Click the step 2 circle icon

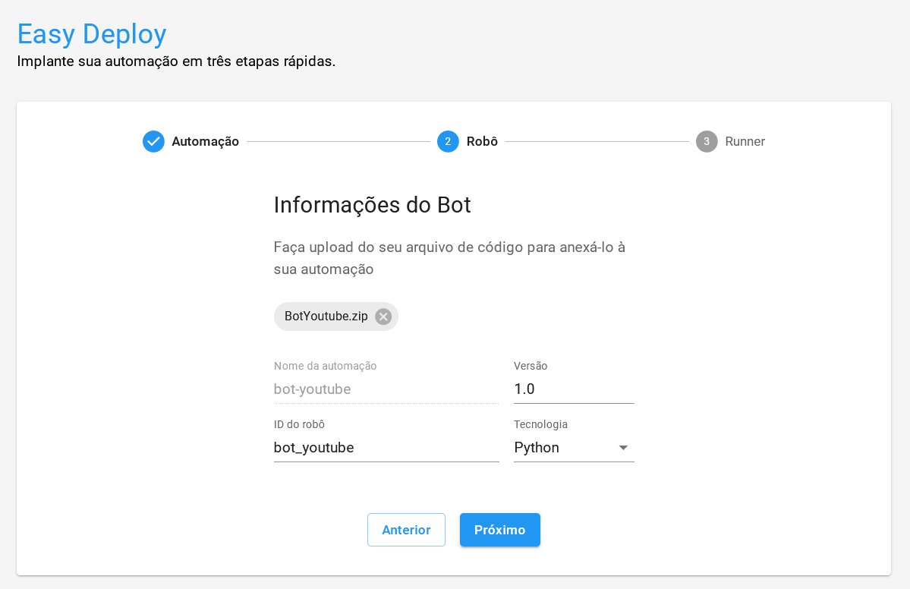[x=448, y=142]
